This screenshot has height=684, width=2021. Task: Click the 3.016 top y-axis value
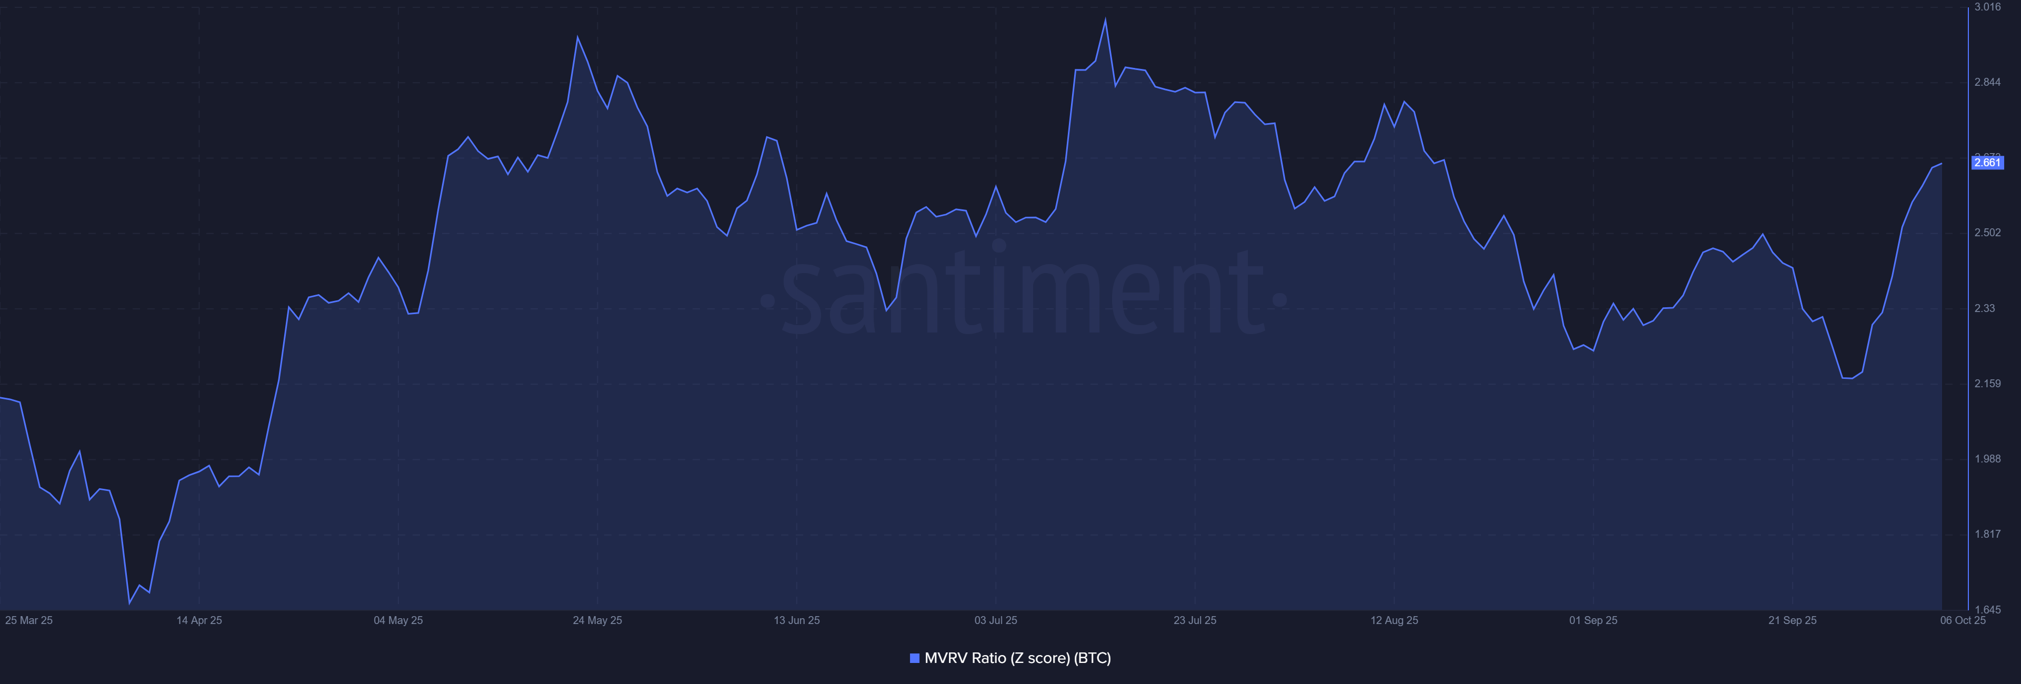coord(1987,7)
